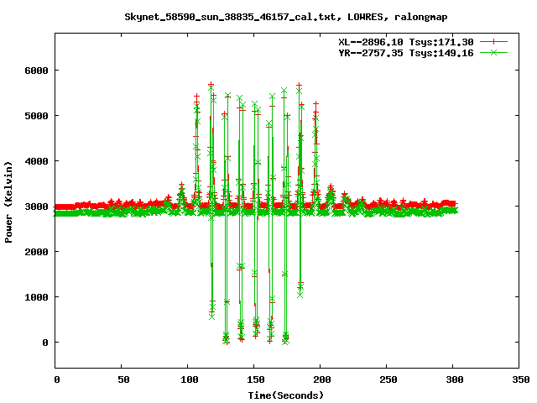Image resolution: width=537 pixels, height=403 pixels.
Task: Click the red XL legend line sample
Action: (x=493, y=42)
